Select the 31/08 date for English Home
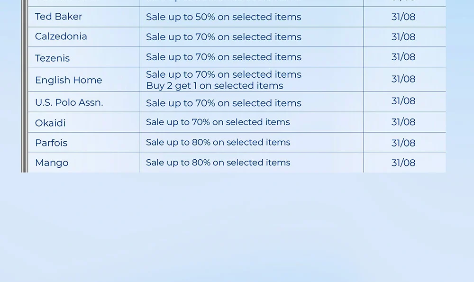Viewport: 474px width, 282px height. tap(403, 79)
